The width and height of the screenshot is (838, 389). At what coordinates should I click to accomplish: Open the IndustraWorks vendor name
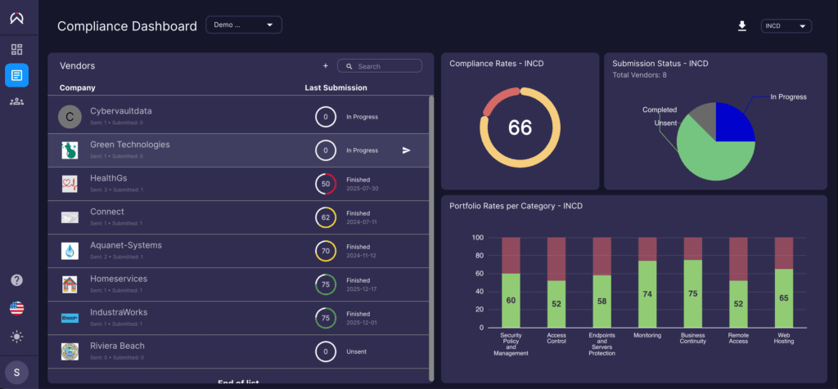click(x=119, y=312)
